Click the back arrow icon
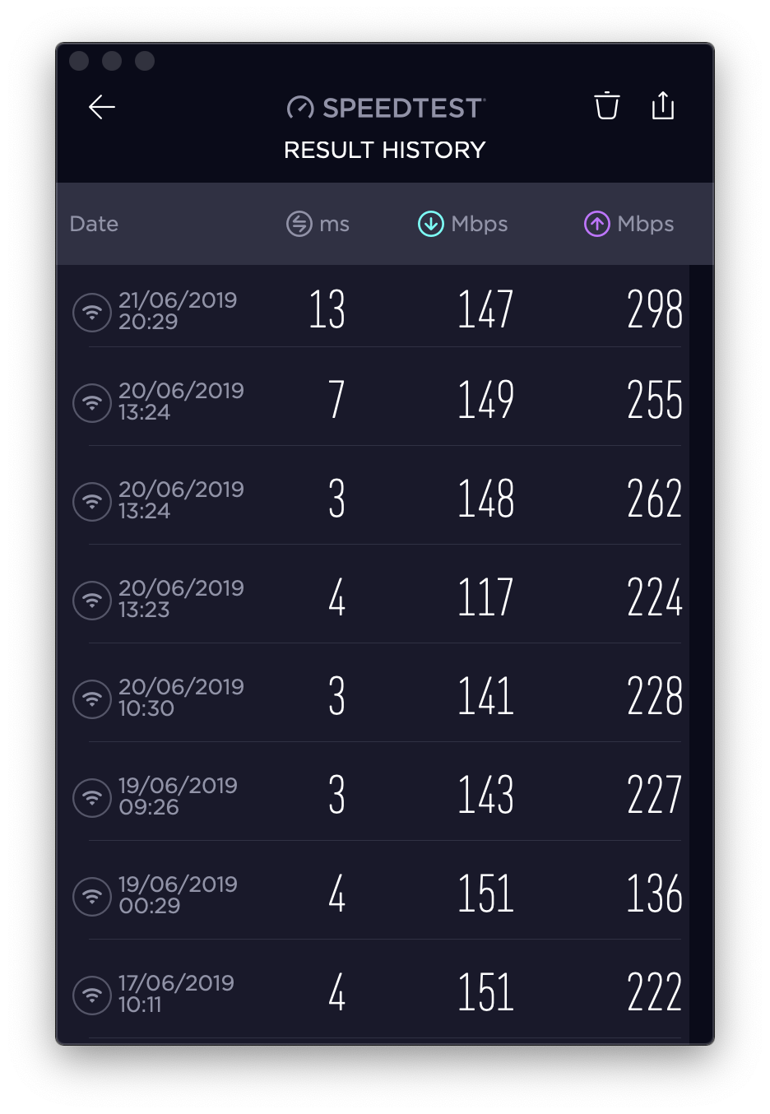Image resolution: width=770 pixels, height=1114 pixels. click(x=102, y=107)
